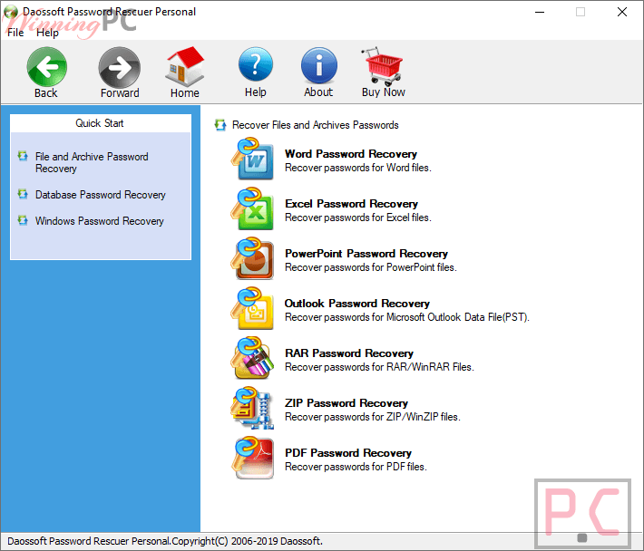Select File and Archive Password Recovery in Quick Start
This screenshot has width=644, height=551.
(x=92, y=162)
